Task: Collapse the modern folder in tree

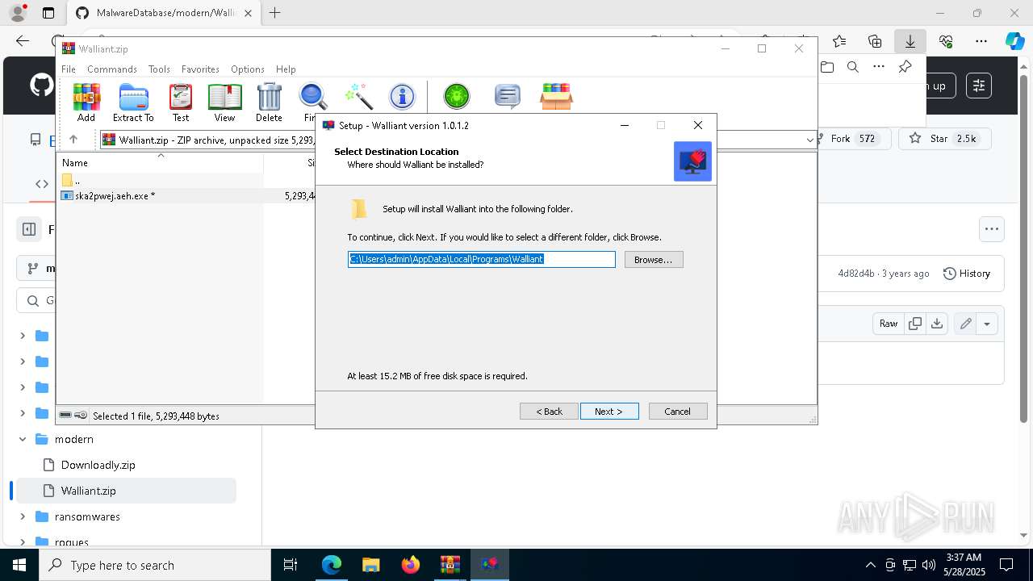Action: coord(23,439)
